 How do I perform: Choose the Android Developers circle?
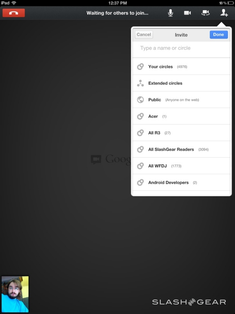(181, 182)
